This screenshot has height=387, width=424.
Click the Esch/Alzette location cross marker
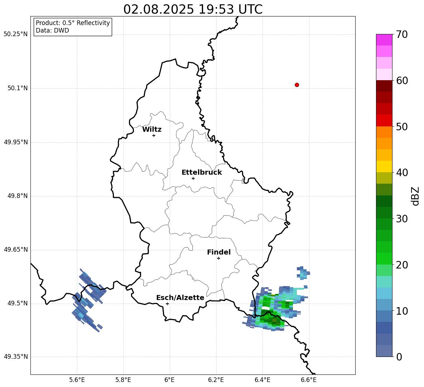pyautogui.click(x=167, y=304)
